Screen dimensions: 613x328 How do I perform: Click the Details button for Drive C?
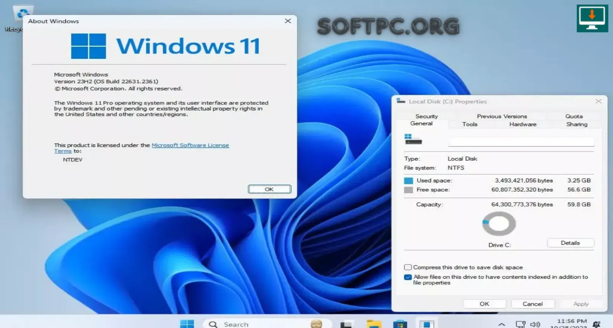click(x=570, y=243)
